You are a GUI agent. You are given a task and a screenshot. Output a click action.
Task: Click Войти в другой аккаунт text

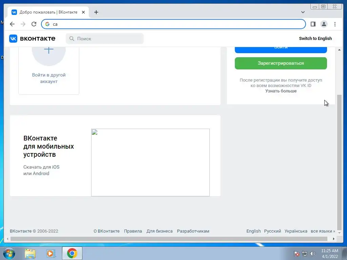(49, 78)
